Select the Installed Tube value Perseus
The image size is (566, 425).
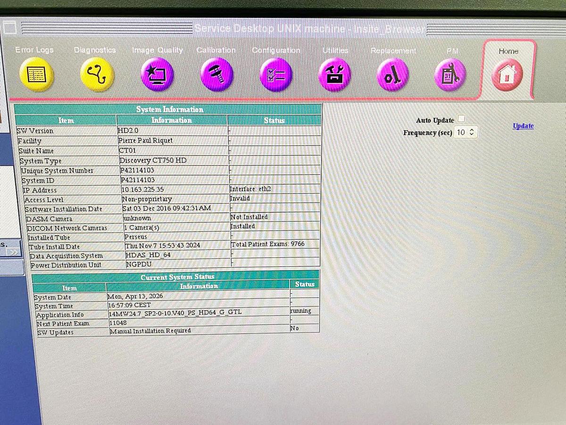pyautogui.click(x=136, y=237)
